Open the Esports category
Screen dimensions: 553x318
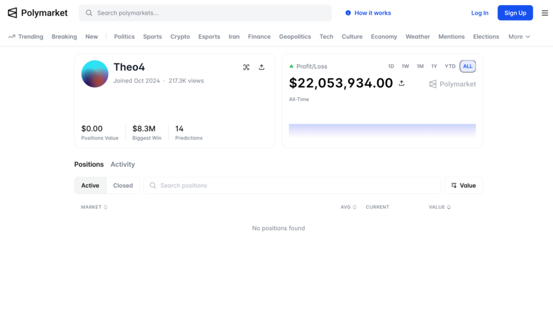coord(209,37)
